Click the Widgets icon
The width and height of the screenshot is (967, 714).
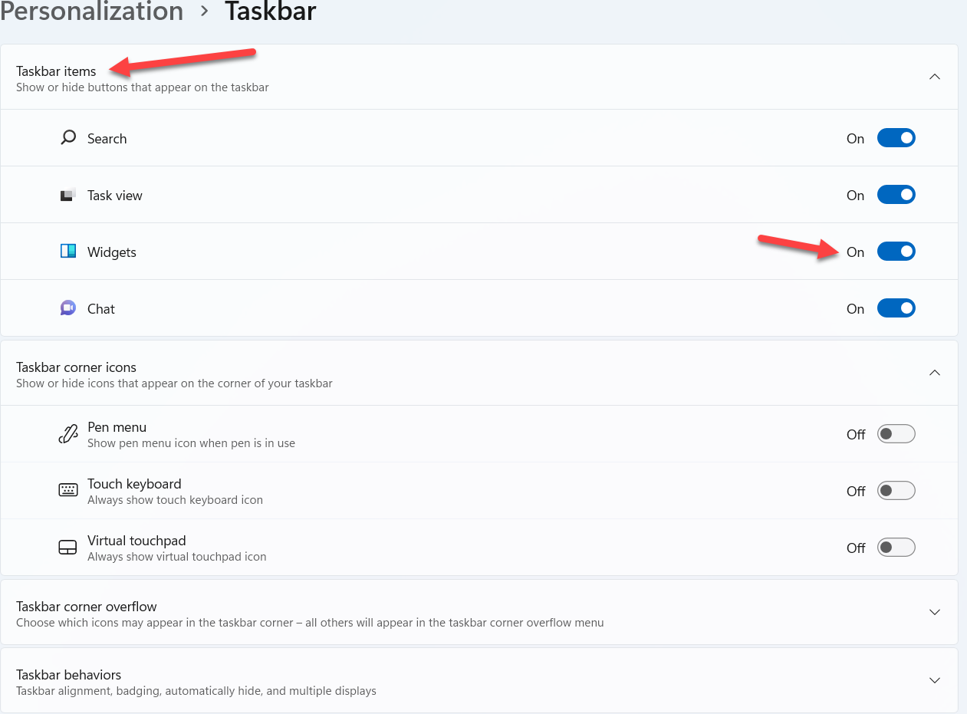(68, 252)
